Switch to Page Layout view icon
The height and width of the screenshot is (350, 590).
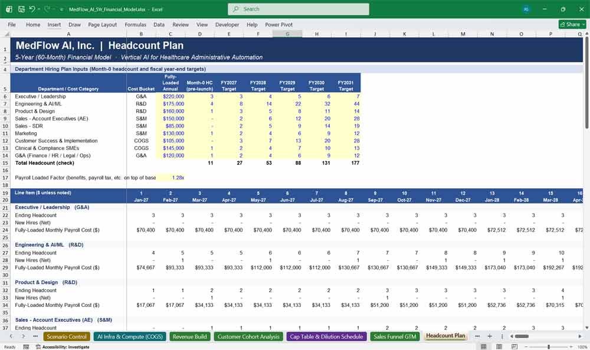pyautogui.click(x=499, y=346)
